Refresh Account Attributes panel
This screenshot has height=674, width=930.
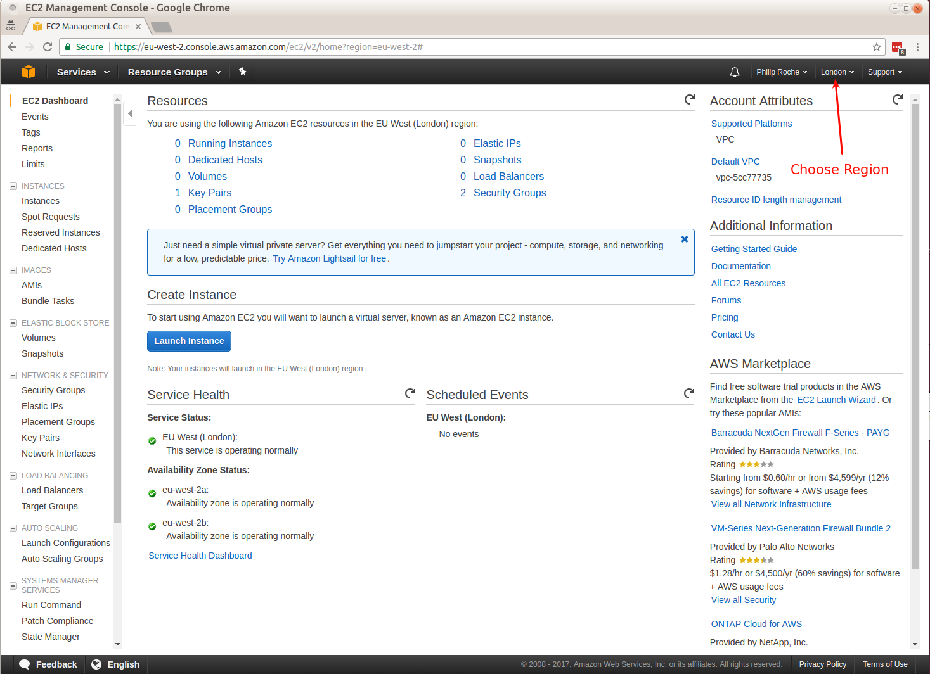pos(898,99)
